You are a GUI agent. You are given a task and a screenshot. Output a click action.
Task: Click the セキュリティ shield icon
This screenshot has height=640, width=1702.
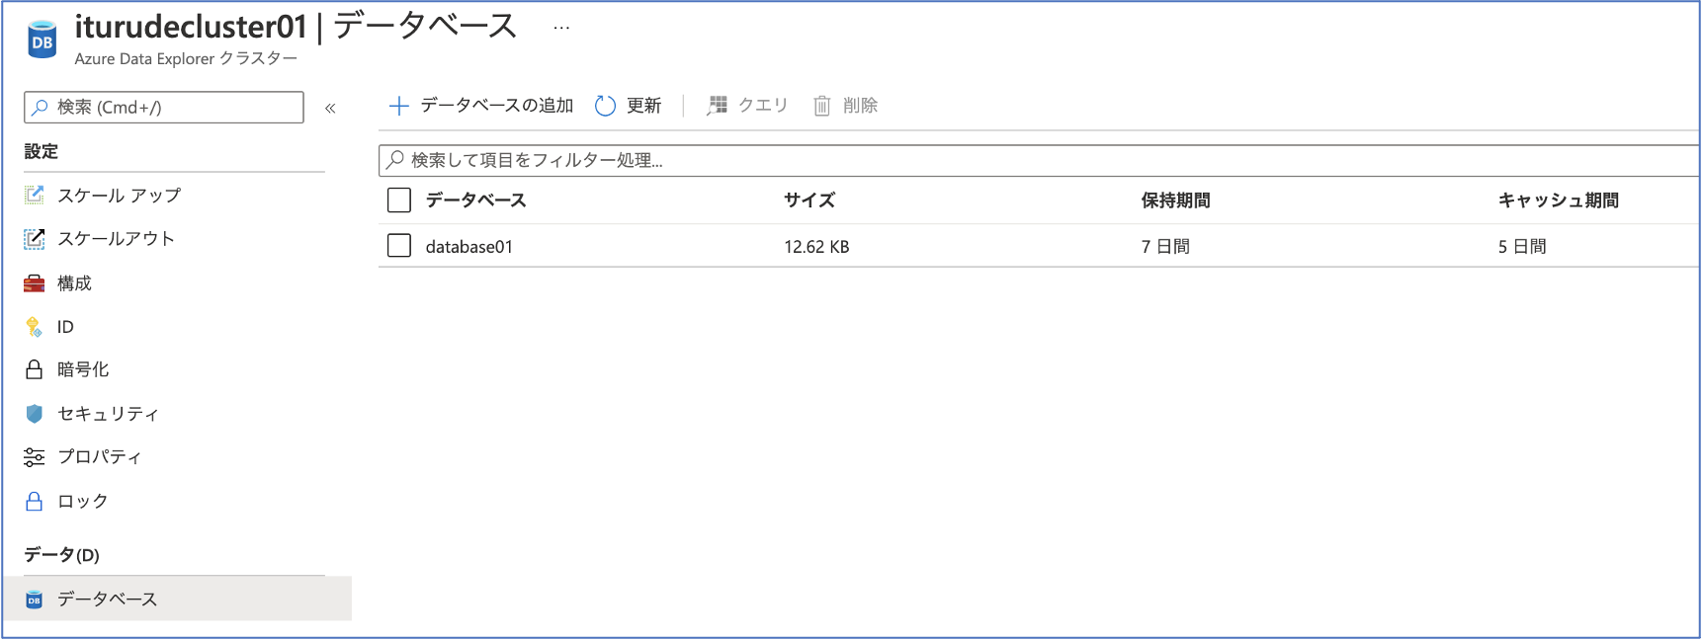click(35, 414)
